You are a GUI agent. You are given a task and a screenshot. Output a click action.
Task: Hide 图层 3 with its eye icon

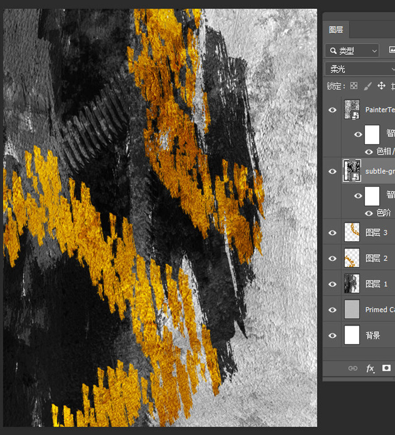332,233
